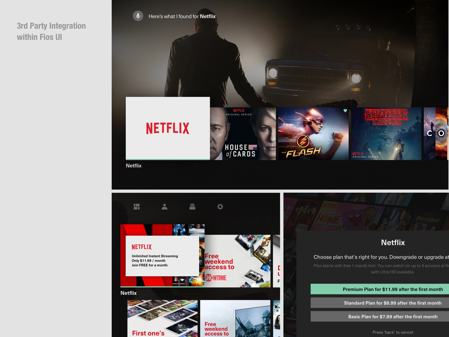Open the 'First one's' promo tile

coord(162,318)
